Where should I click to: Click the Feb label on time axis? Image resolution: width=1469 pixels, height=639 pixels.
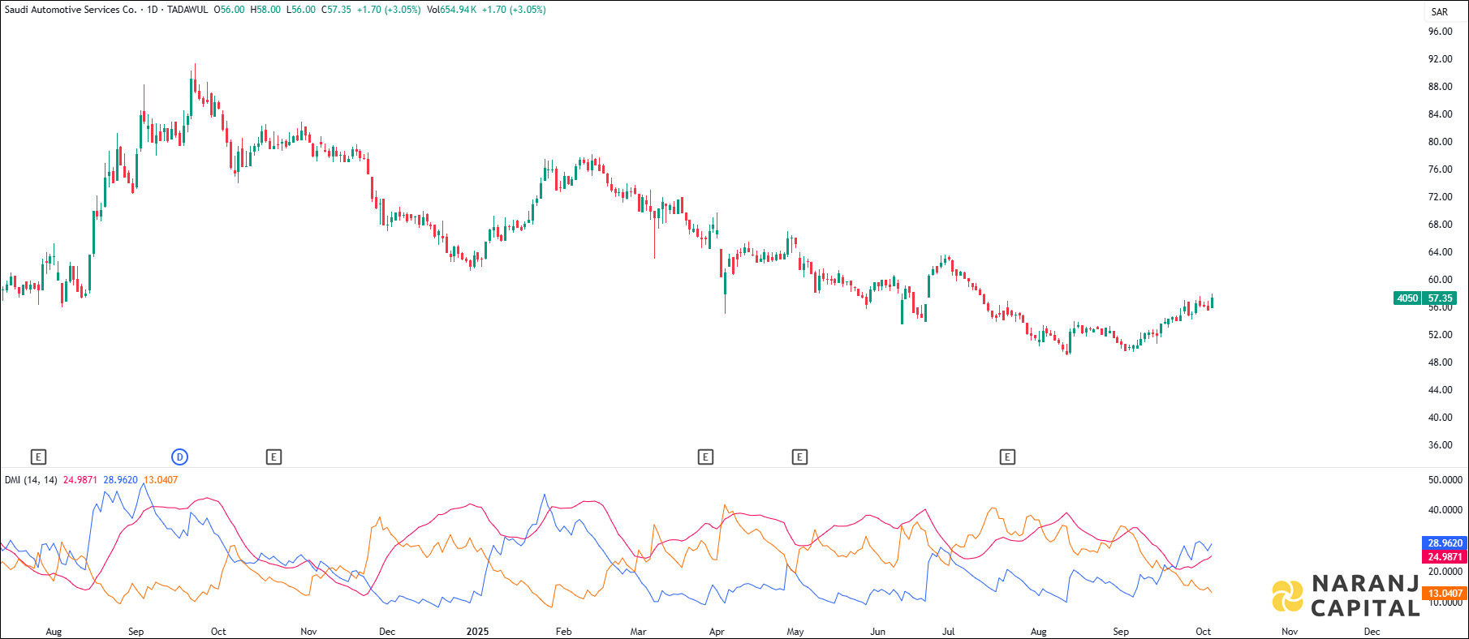pos(563,632)
